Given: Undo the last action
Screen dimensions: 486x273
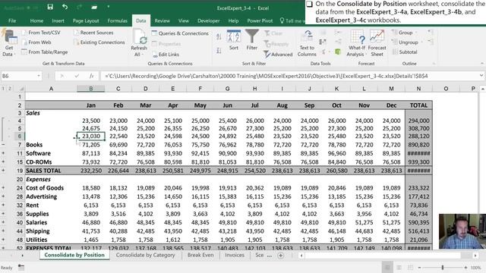Looking at the screenshot, I should [65, 7].
